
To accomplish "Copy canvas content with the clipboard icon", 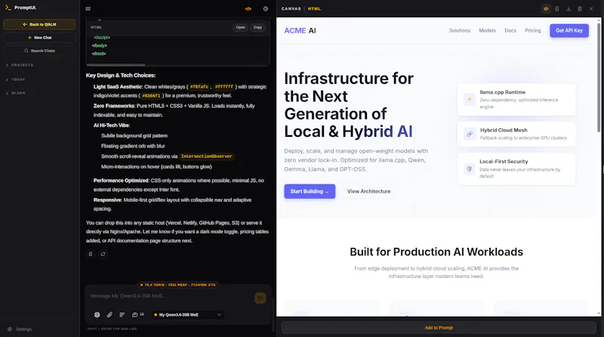I will [557, 8].
